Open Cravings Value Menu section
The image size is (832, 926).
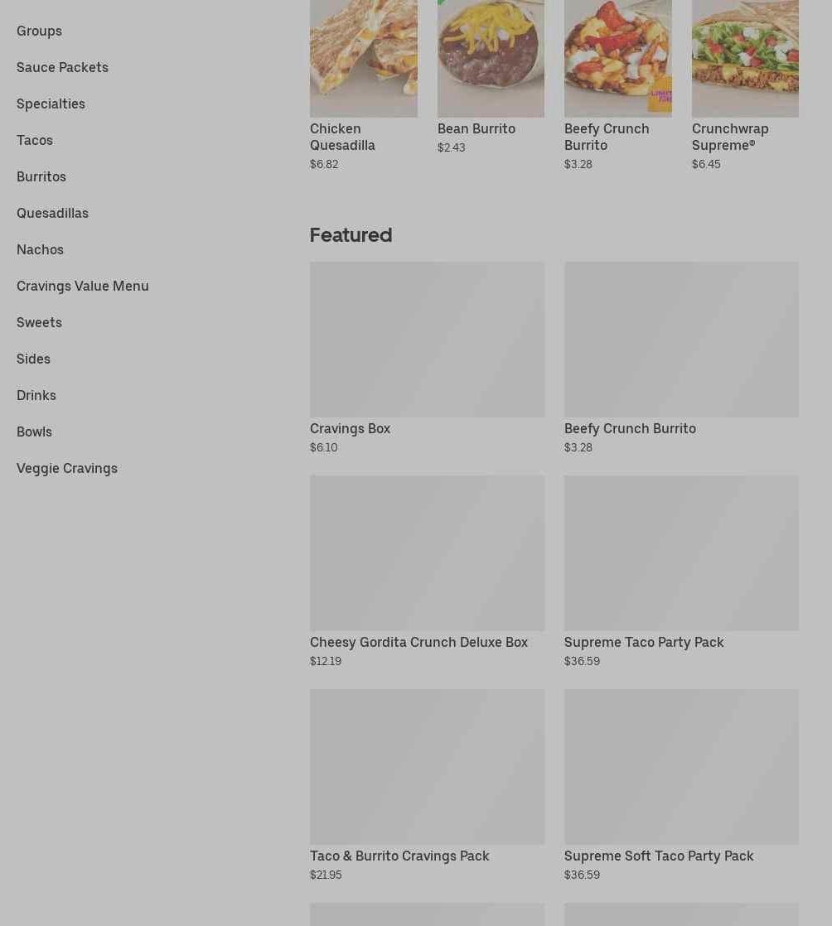[83, 286]
